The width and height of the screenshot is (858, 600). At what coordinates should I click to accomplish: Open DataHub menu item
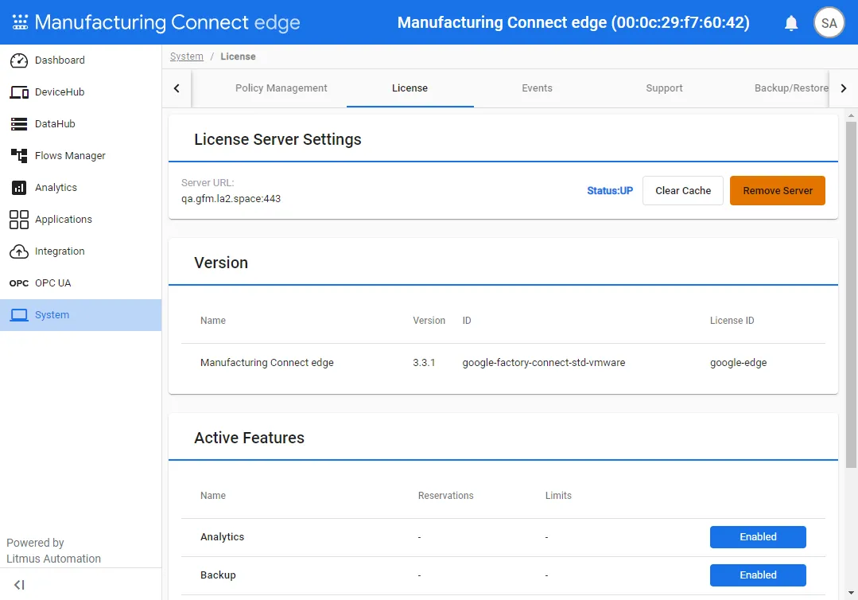tap(81, 123)
